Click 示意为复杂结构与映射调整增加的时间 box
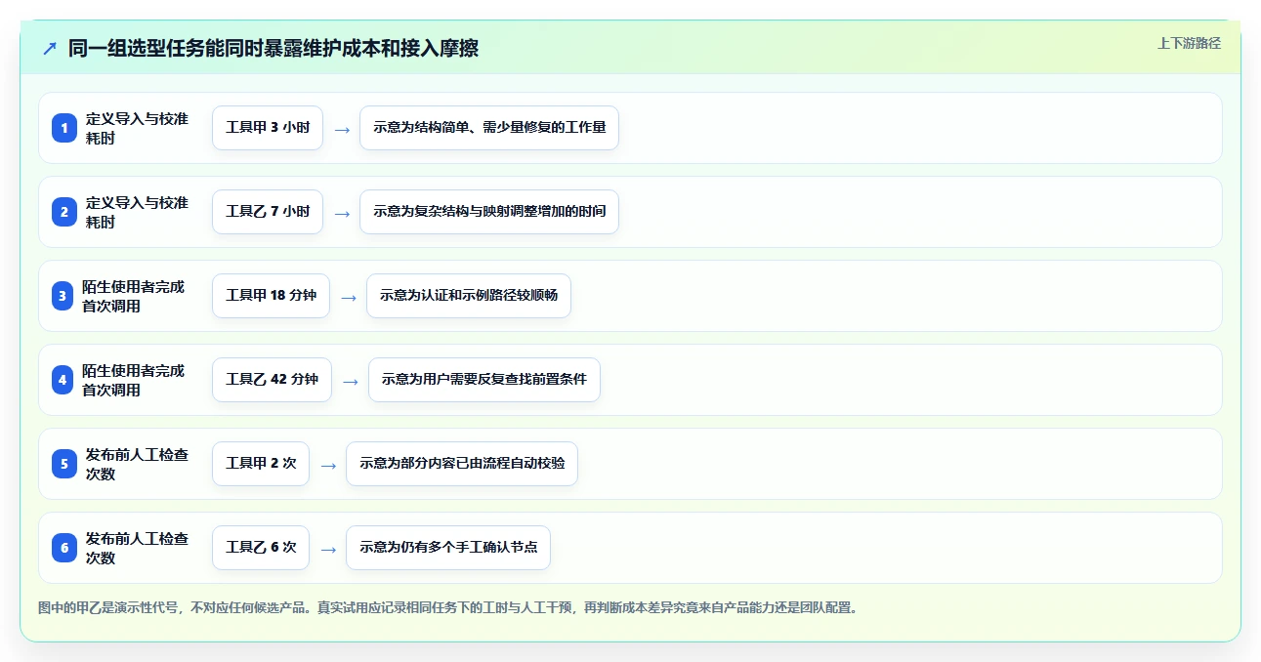Image resolution: width=1261 pixels, height=662 pixels. (x=489, y=212)
